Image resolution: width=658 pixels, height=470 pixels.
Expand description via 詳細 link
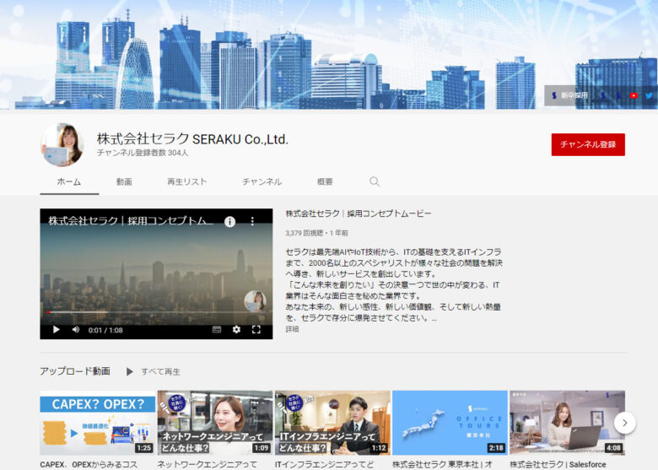click(292, 329)
